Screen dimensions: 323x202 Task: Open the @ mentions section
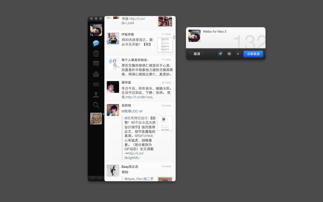coord(96,54)
